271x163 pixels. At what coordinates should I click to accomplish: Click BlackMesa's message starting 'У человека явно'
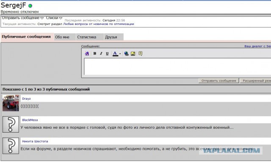click(x=127, y=128)
